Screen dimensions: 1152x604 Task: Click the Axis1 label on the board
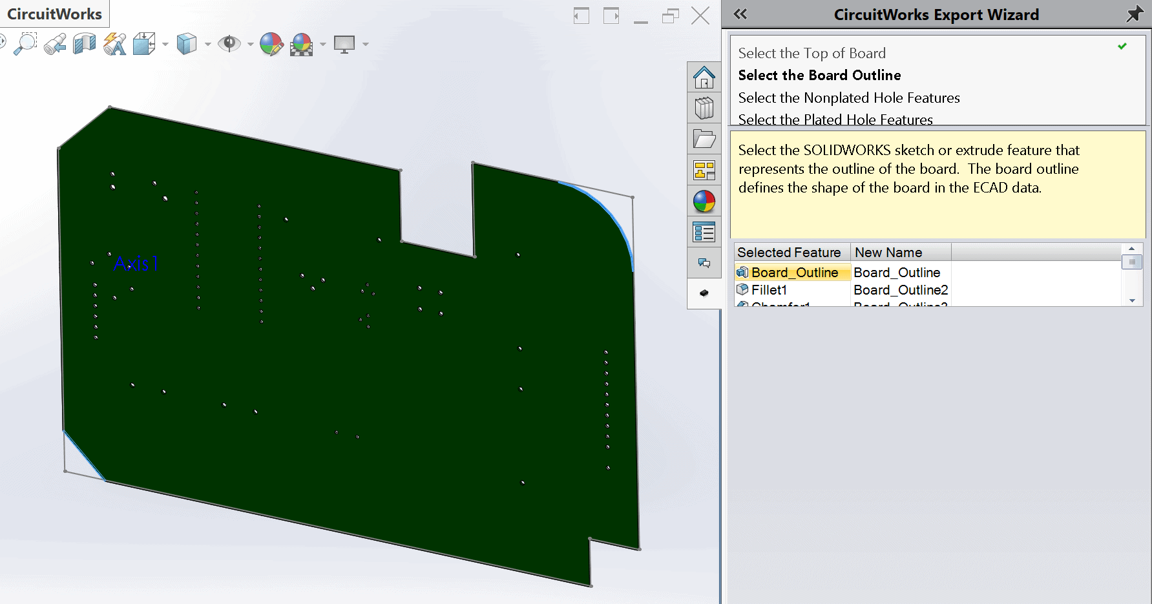pyautogui.click(x=136, y=264)
